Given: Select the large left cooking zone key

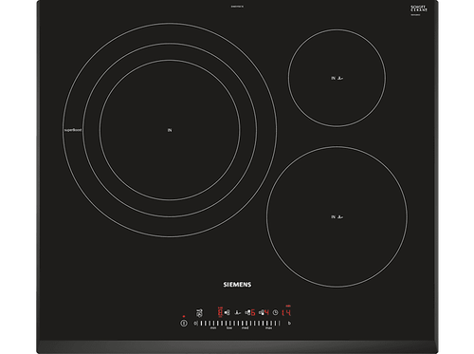Looking at the screenshot, I should 227,312.
